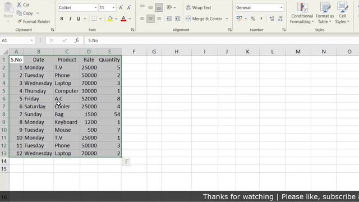Screen dimensions: 359x202
Task: Open Alignment settings dialog launcher
Action: [x=230, y=30]
